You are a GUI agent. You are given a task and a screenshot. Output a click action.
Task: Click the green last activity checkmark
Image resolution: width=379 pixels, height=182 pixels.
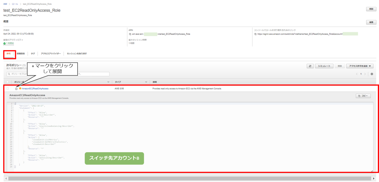click(x=4, y=43)
